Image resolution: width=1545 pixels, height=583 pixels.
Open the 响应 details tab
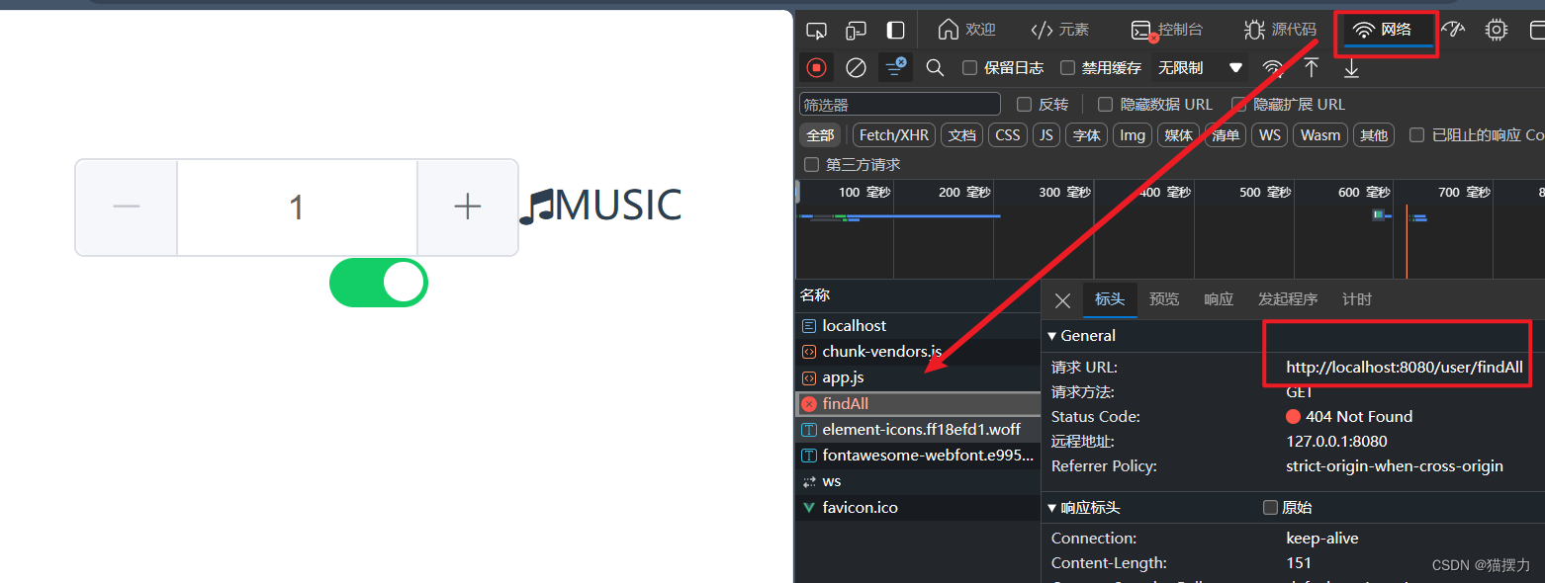pyautogui.click(x=1219, y=299)
